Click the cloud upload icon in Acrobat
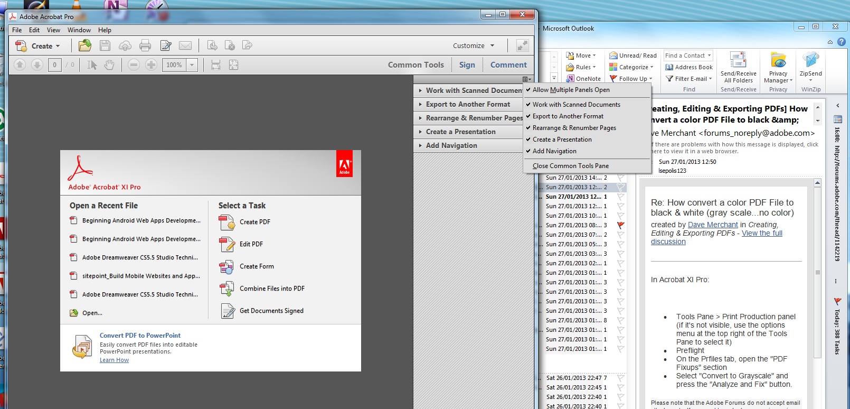This screenshot has height=409, width=850. point(125,46)
